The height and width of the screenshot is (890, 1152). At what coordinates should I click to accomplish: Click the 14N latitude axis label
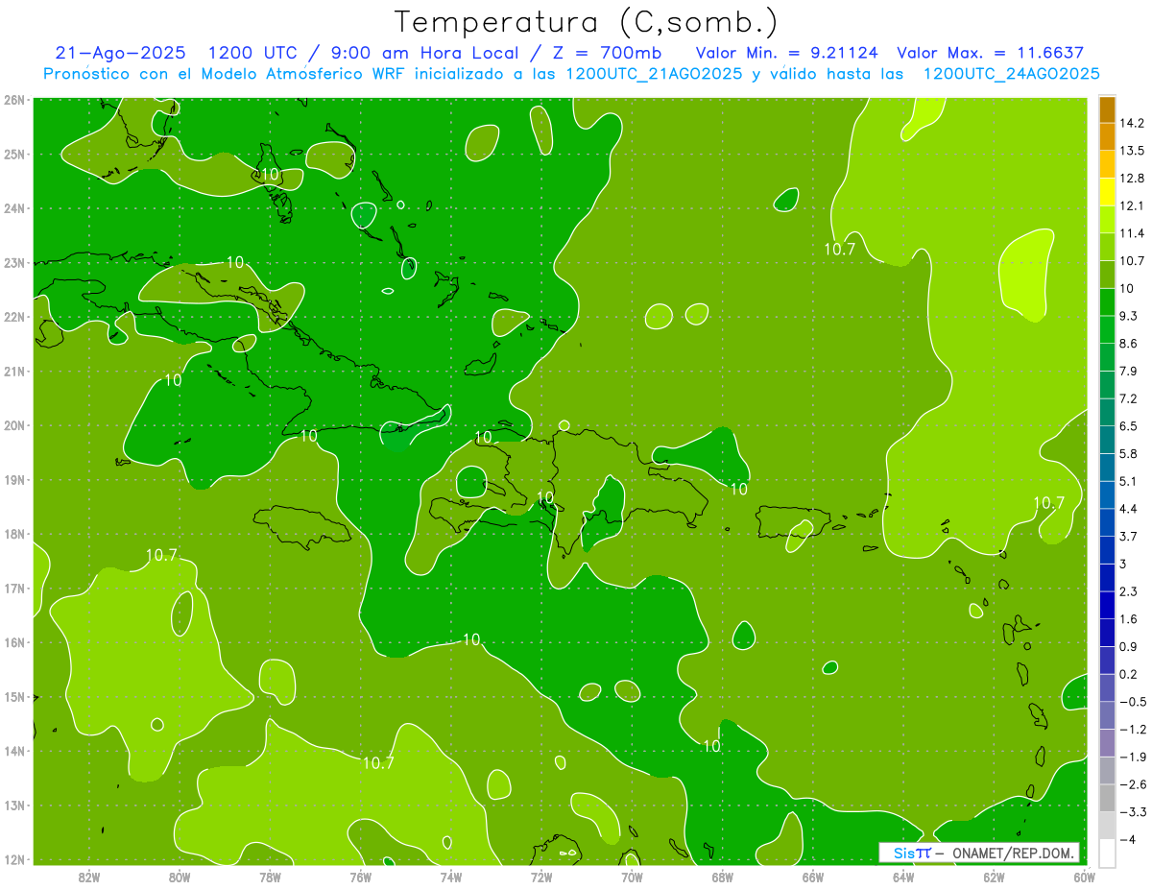coord(13,751)
